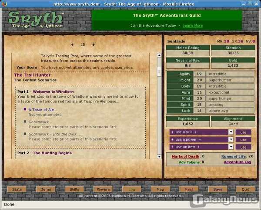Click the scrollbar thumb of scenario list
261x210 pixels.
(x=159, y=71)
